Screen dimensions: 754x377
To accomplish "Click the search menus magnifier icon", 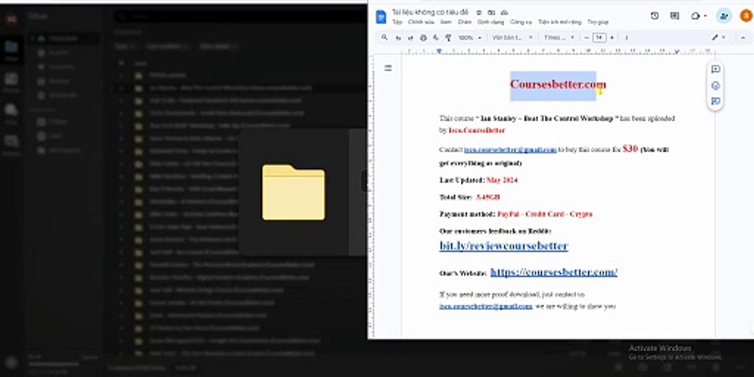I will click(385, 38).
